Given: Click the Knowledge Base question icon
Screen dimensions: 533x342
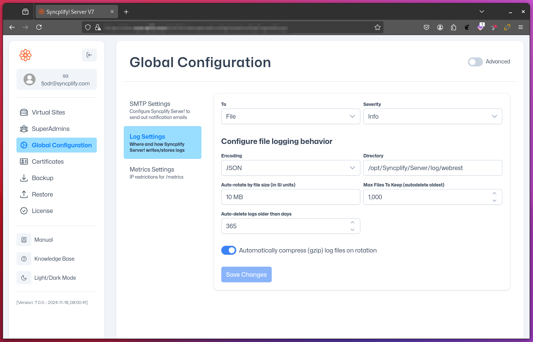Looking at the screenshot, I should coord(24,259).
